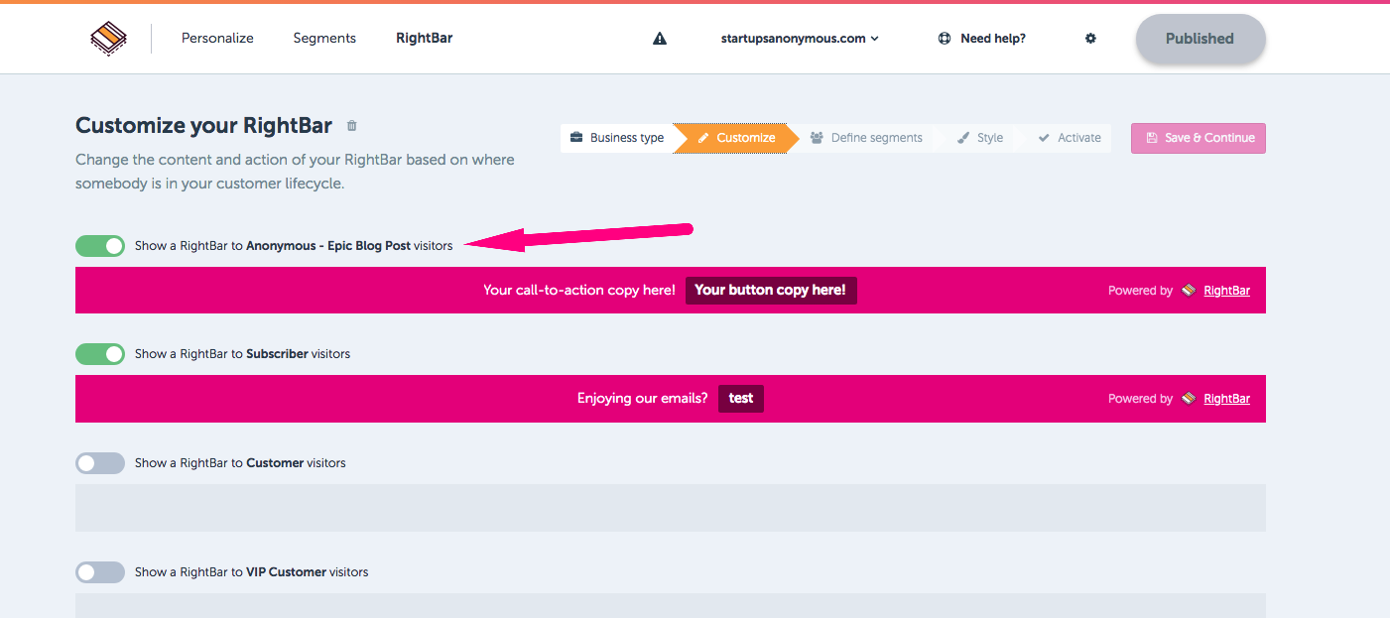Disable RightBar for Anonymous - Epic Blog Post visitors
Image resolution: width=1390 pixels, height=618 pixels.
point(100,246)
